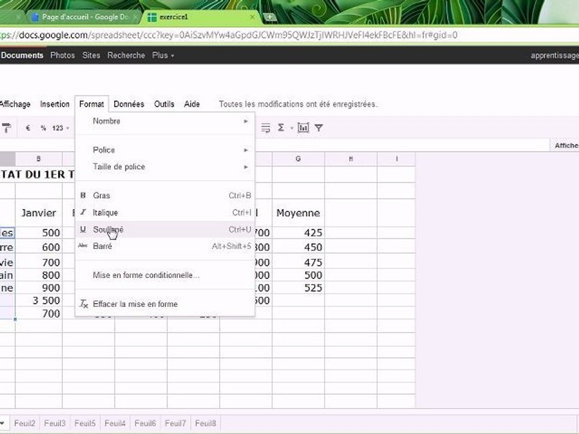Screen dimensions: 579x434
Task: Expand the Police submenu
Action: (x=165, y=150)
